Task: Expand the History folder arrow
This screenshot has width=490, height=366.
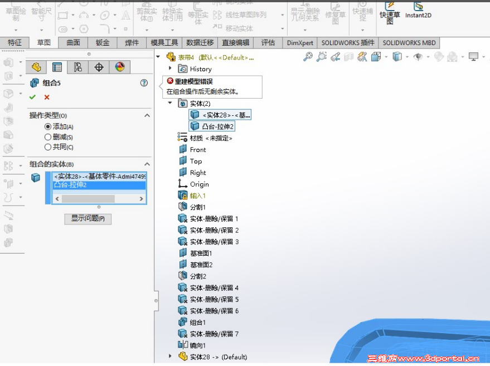Action: [170, 68]
